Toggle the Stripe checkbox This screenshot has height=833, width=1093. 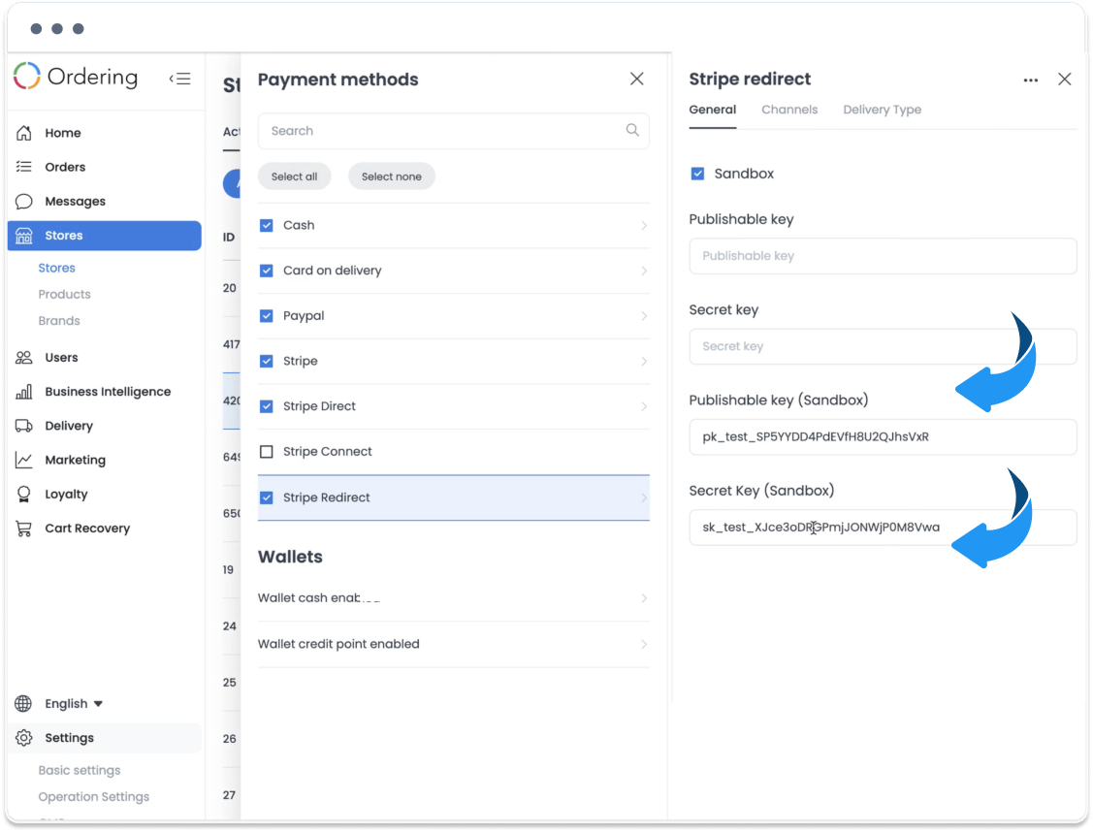(267, 361)
